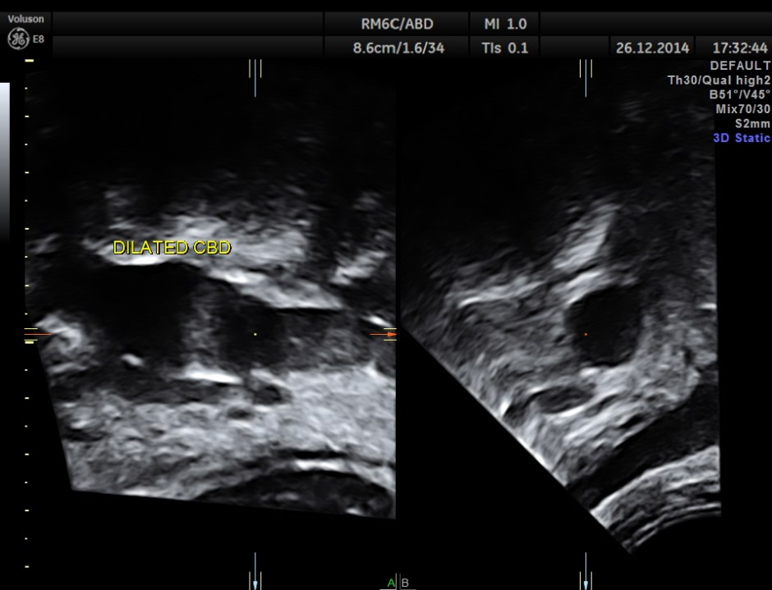The width and height of the screenshot is (772, 590).
Task: Click the 3D Static mode label
Action: (x=741, y=138)
